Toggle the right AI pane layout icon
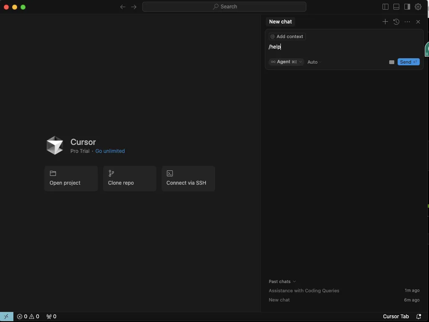Screen dimensions: 429x322 (407, 7)
